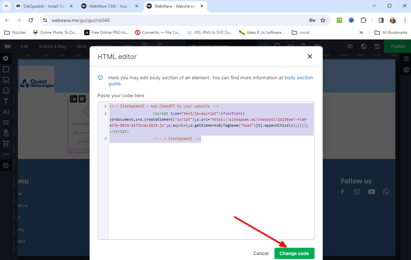Screen dimensions: 411x260
Task: Open the AI tool in left sidebar
Action: click(6, 112)
